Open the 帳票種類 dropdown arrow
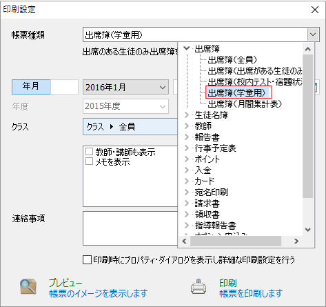 click(313, 34)
